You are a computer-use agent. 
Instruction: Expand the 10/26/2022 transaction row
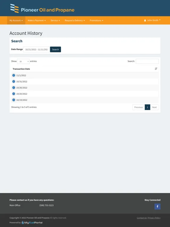[x=14, y=87]
